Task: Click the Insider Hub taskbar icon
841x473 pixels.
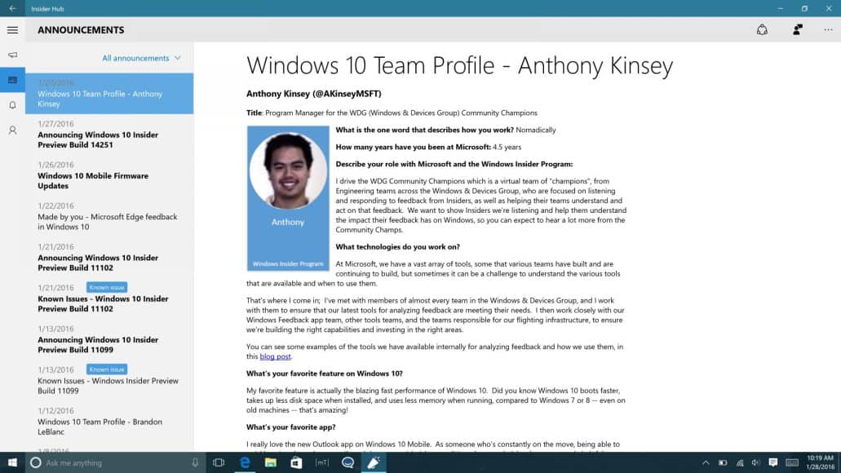Action: pyautogui.click(x=374, y=462)
